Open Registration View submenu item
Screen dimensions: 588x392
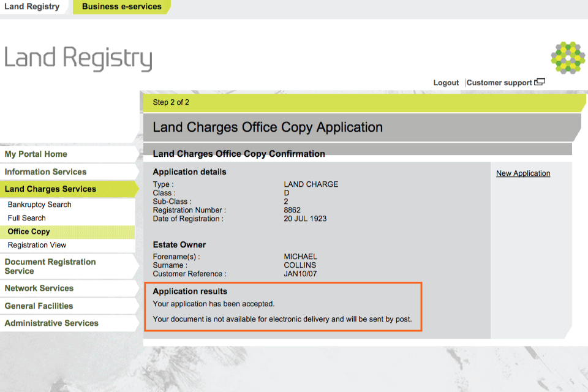click(x=37, y=245)
